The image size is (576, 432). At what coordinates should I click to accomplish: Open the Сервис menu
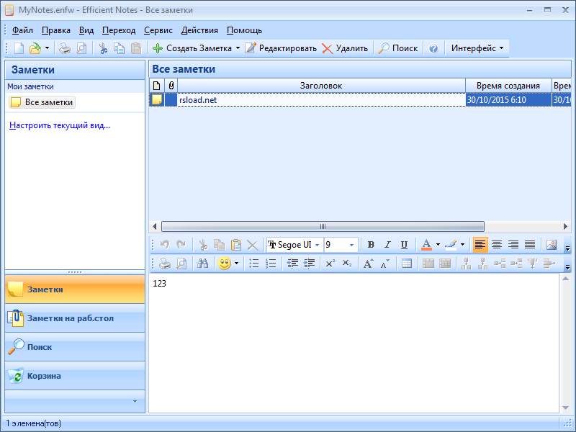click(x=158, y=30)
